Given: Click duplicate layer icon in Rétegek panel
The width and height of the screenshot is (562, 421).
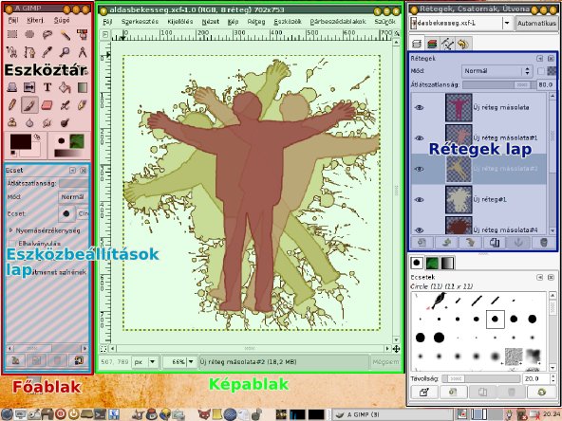Looking at the screenshot, I should (x=495, y=243).
